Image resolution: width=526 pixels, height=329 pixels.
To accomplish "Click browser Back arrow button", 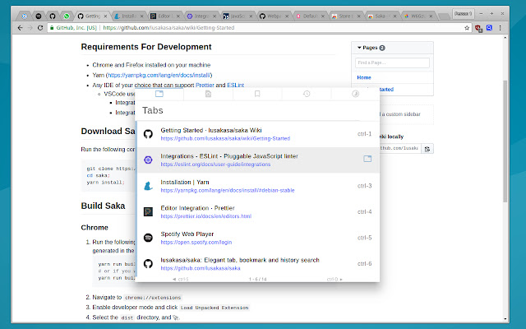I will point(12,28).
